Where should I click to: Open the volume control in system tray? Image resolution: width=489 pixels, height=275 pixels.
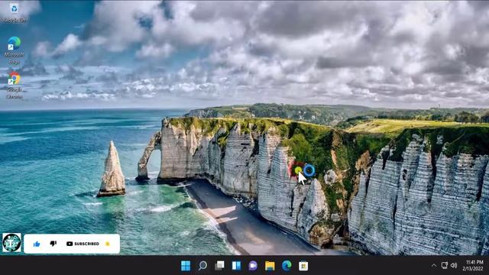point(454,266)
